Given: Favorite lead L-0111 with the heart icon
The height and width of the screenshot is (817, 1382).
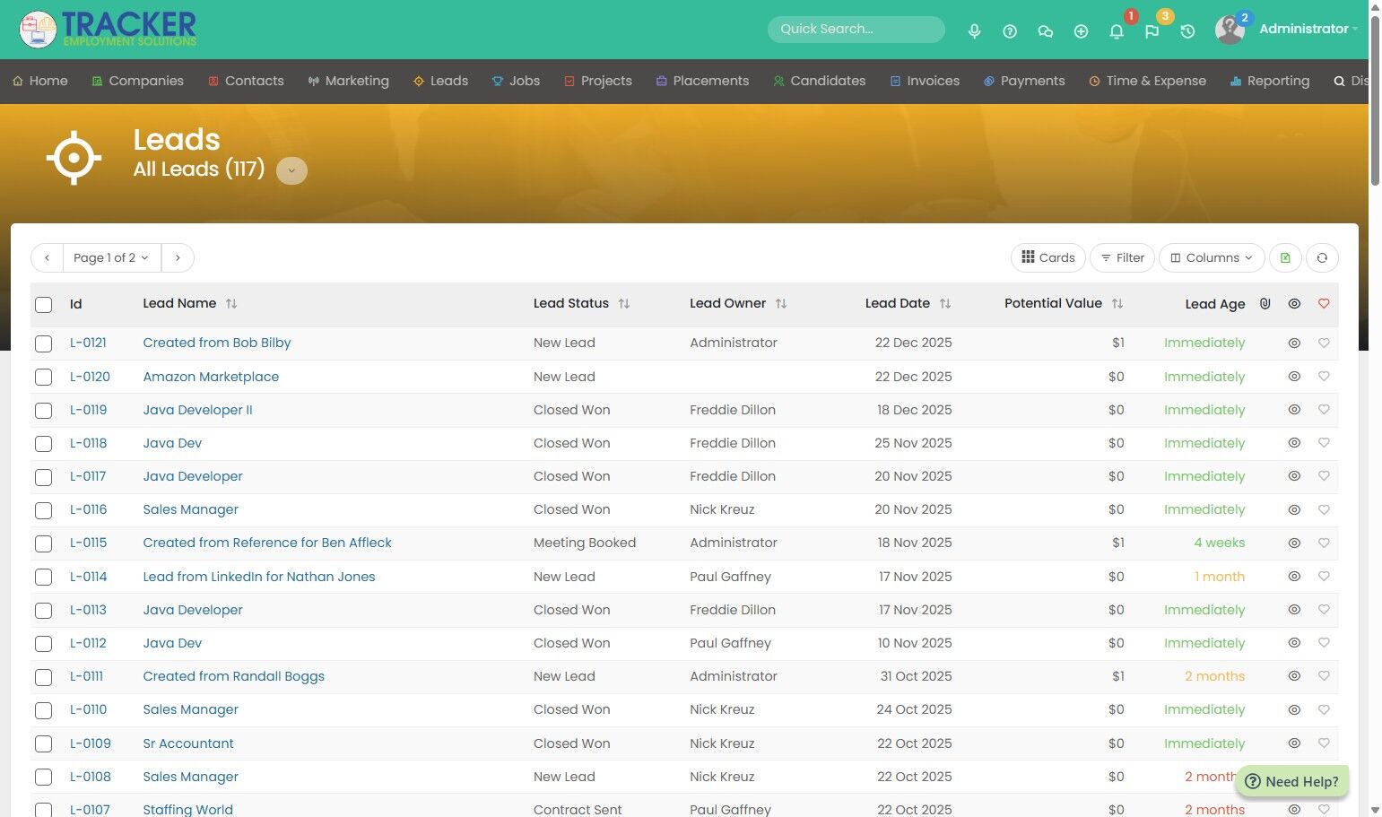Looking at the screenshot, I should pyautogui.click(x=1324, y=676).
